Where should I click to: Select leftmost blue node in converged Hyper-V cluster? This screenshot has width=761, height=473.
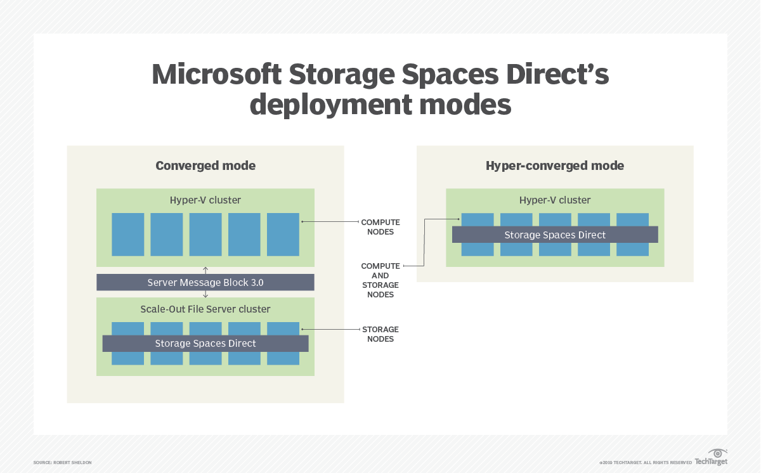point(128,234)
